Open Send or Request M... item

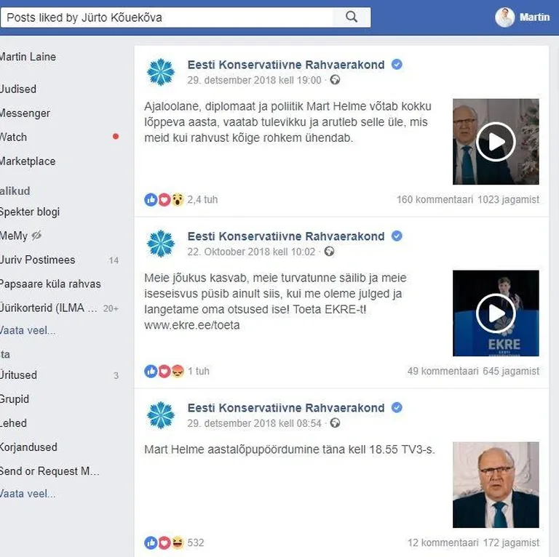point(49,471)
